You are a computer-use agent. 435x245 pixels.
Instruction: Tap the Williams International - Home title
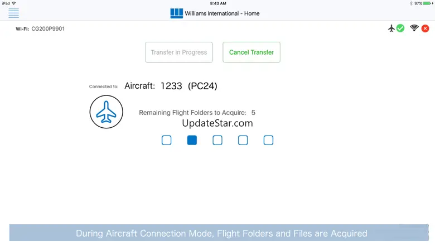coord(222,13)
